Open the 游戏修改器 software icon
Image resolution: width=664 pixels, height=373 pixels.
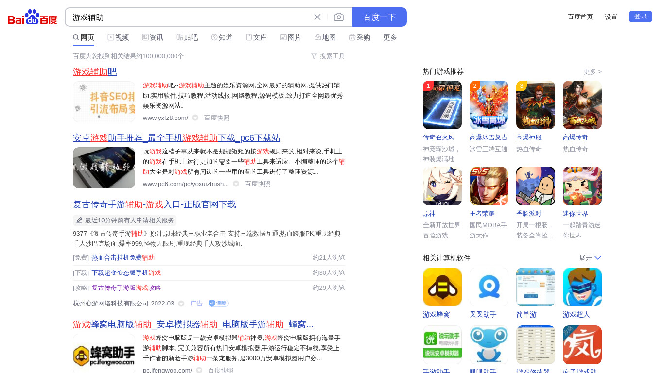pos(536,345)
